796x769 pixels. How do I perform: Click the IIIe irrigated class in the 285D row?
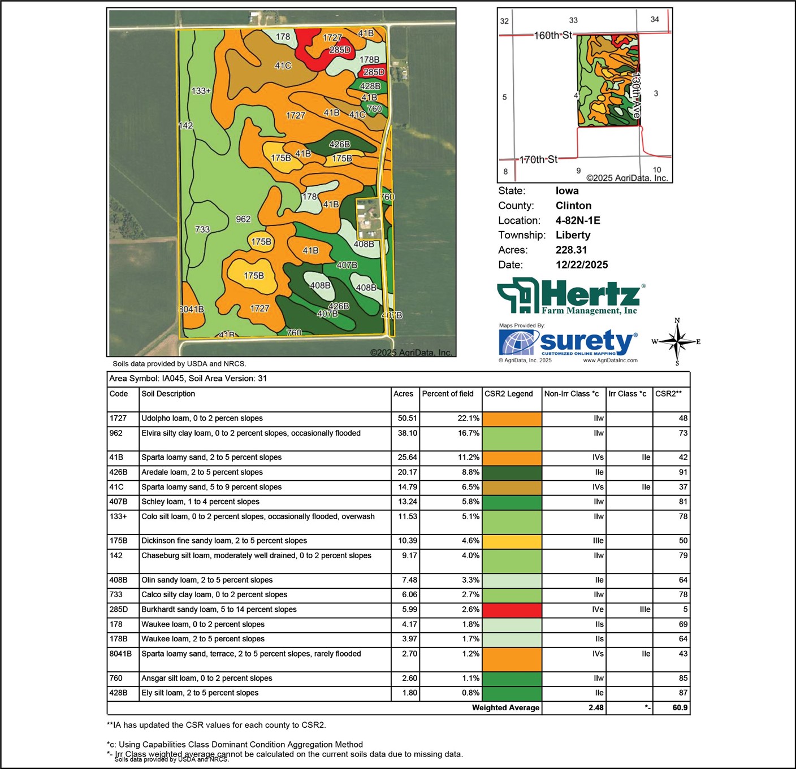coord(645,610)
